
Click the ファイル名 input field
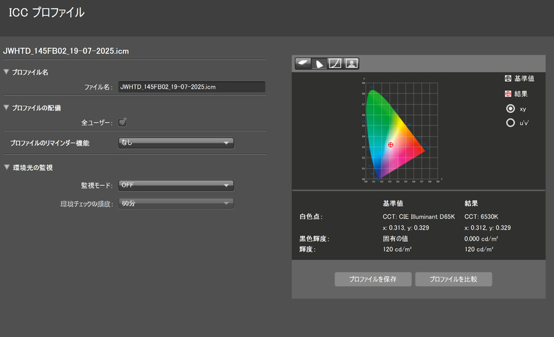click(x=192, y=87)
